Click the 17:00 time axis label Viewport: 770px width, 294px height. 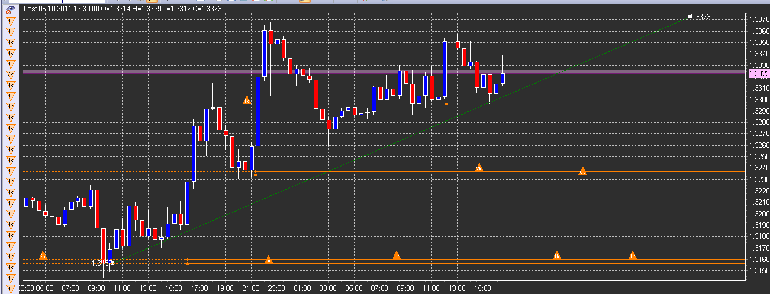click(199, 288)
